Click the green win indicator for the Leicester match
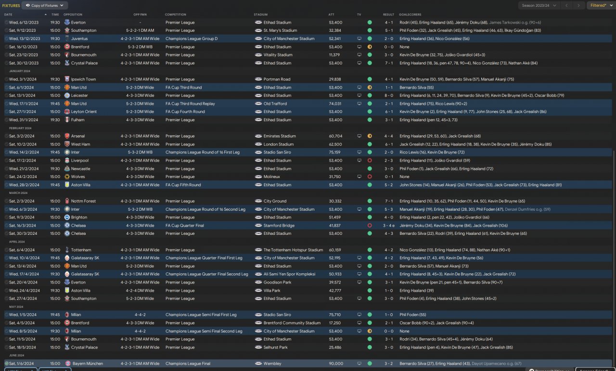The height and width of the screenshot is (371, 616). pos(370,95)
